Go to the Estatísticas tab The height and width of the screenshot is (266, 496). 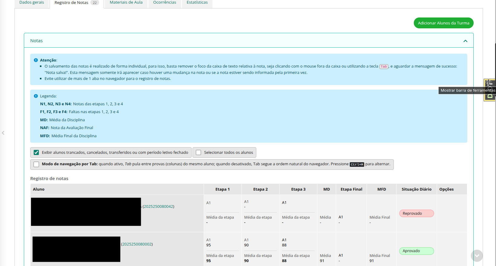pos(197,3)
